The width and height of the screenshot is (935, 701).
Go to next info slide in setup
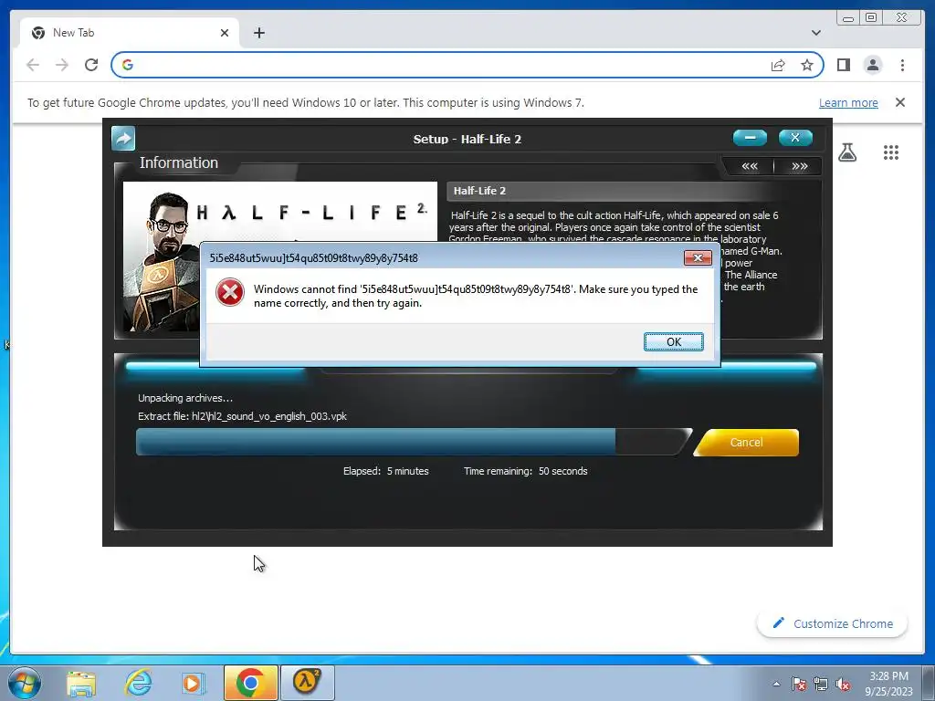(x=799, y=166)
